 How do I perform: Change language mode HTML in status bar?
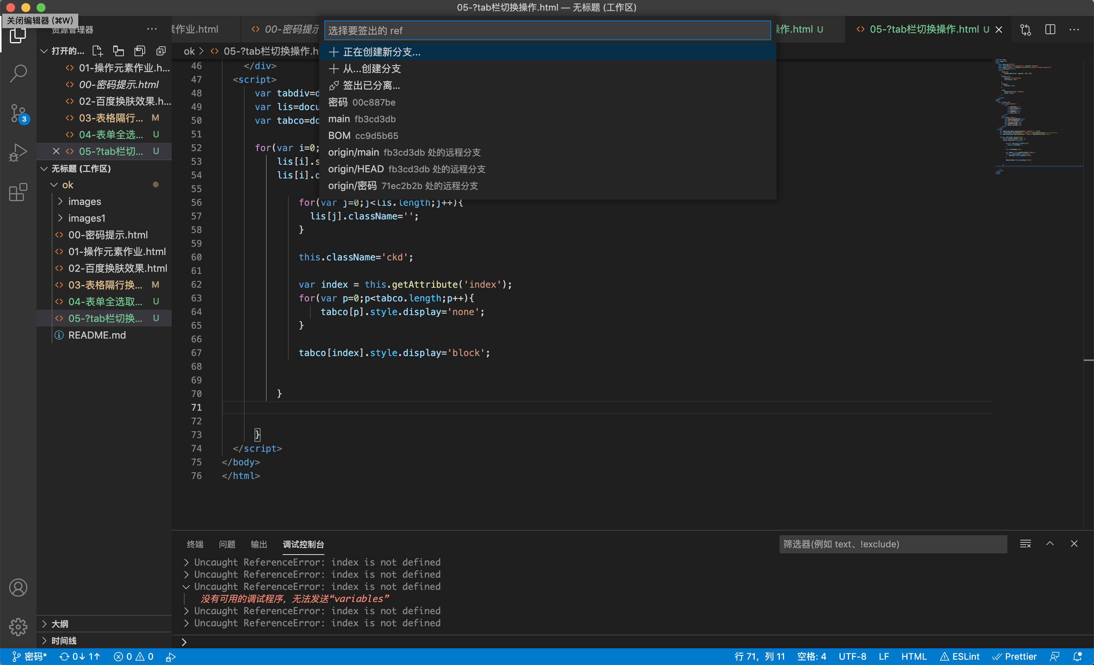click(914, 657)
